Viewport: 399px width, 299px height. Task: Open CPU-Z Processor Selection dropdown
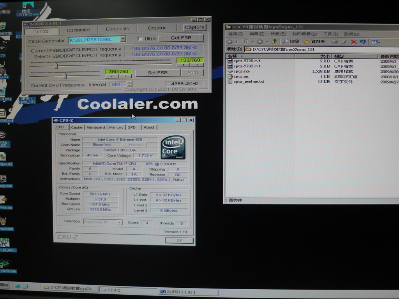tap(119, 222)
